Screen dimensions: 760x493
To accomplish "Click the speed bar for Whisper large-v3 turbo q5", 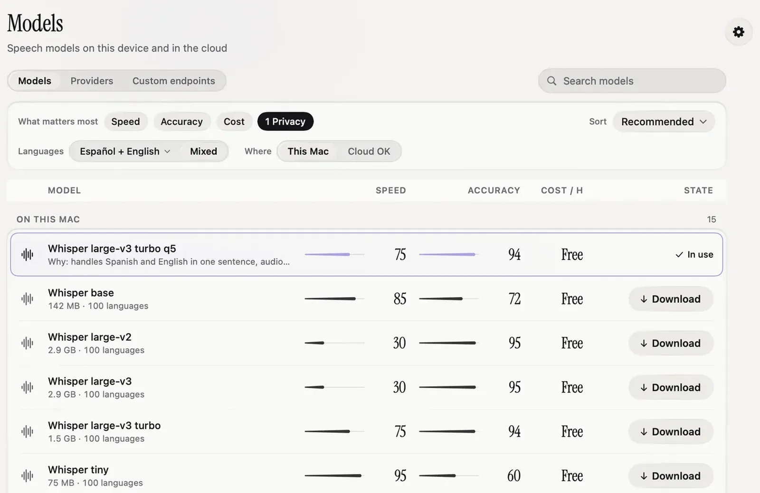I will (x=334, y=254).
